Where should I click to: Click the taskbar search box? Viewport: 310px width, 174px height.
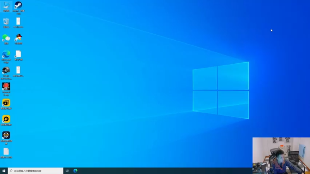point(36,171)
